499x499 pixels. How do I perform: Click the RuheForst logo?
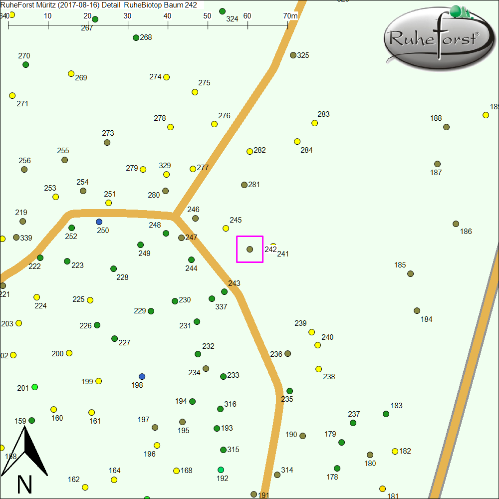pyautogui.click(x=438, y=37)
